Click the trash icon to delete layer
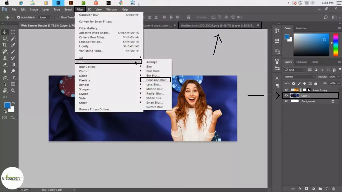The height and width of the screenshot is (192, 342). (333, 189)
